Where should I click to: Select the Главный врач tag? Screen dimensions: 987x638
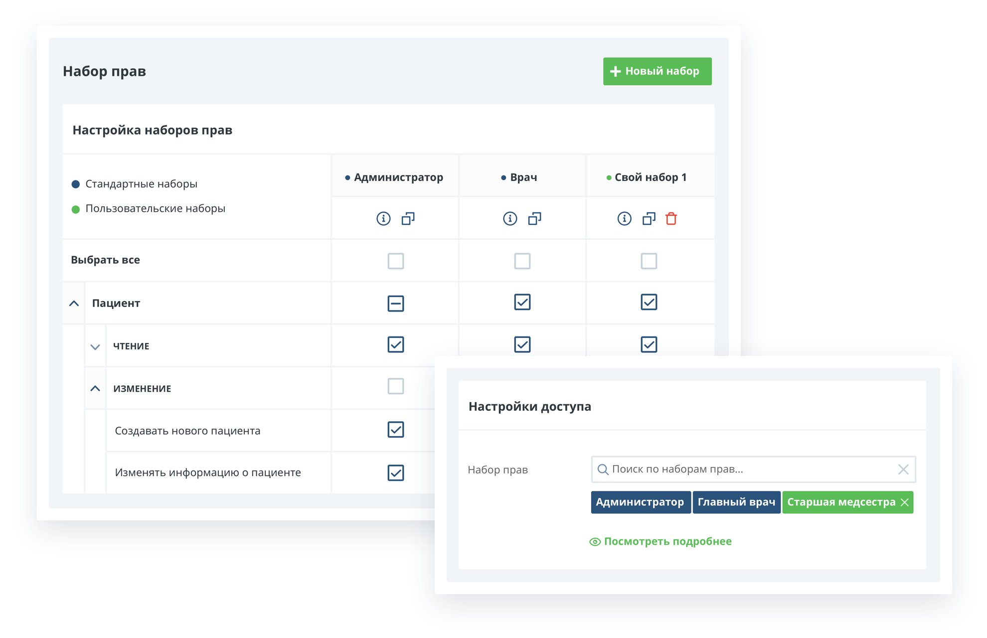(x=736, y=502)
